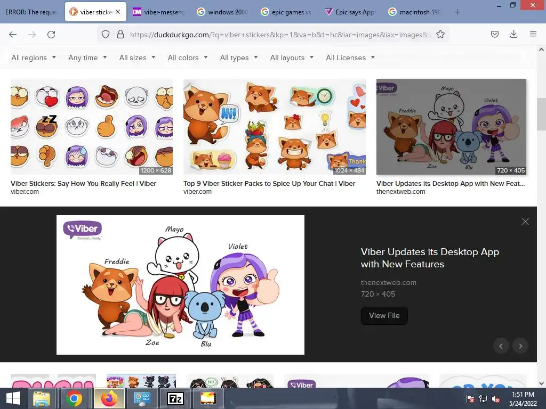This screenshot has height=409, width=546.
Task: Click the page's vertical scrollbar thumb
Action: [x=541, y=114]
